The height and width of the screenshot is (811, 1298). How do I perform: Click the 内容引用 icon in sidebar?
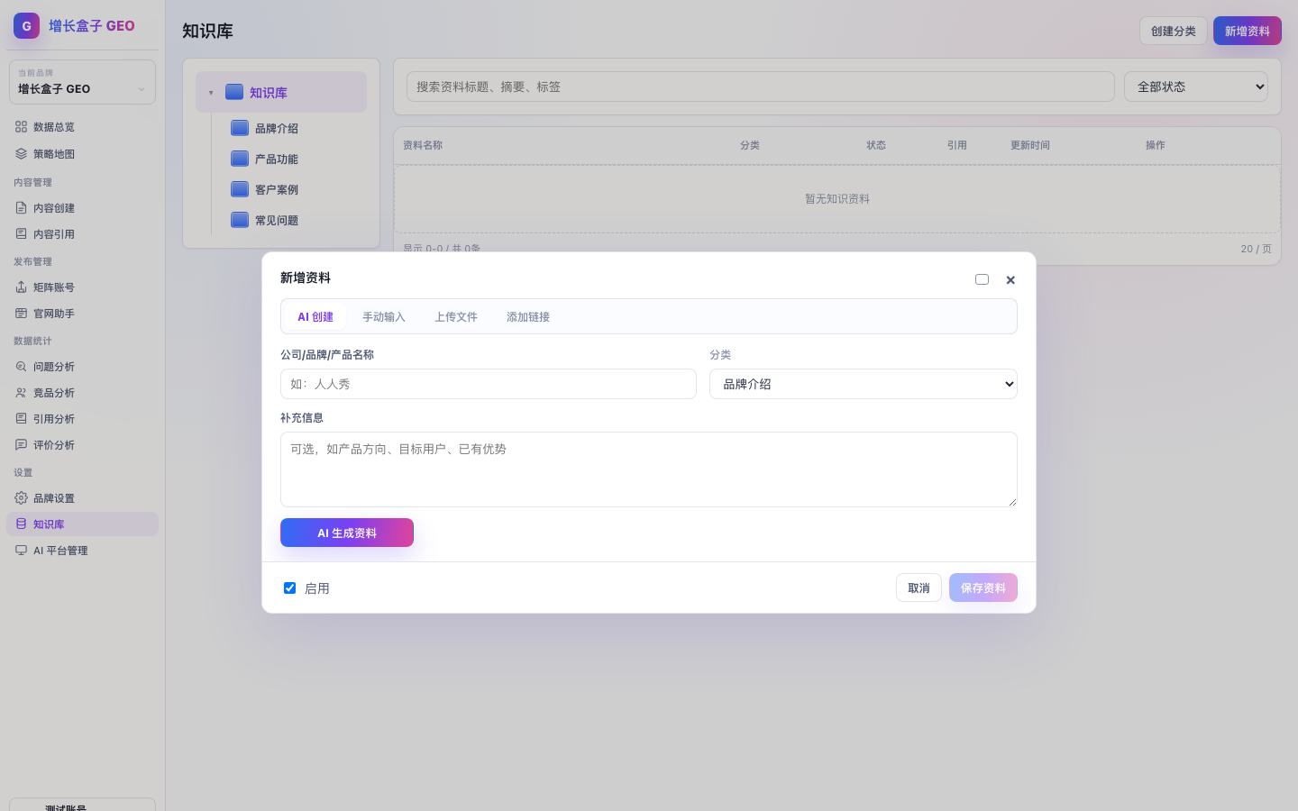(x=21, y=234)
